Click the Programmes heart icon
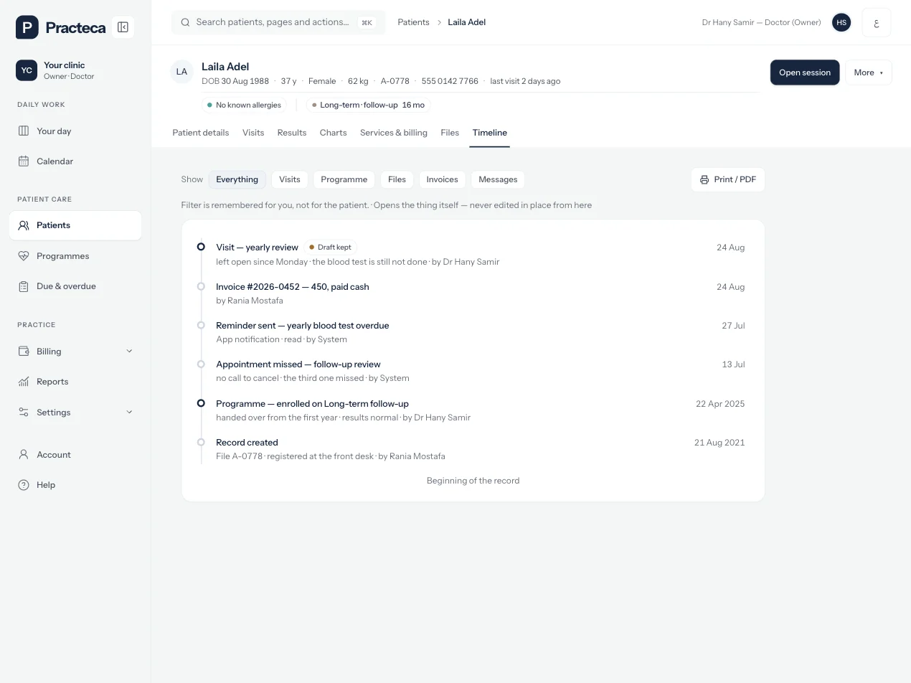The height and width of the screenshot is (683, 911). pyautogui.click(x=24, y=256)
